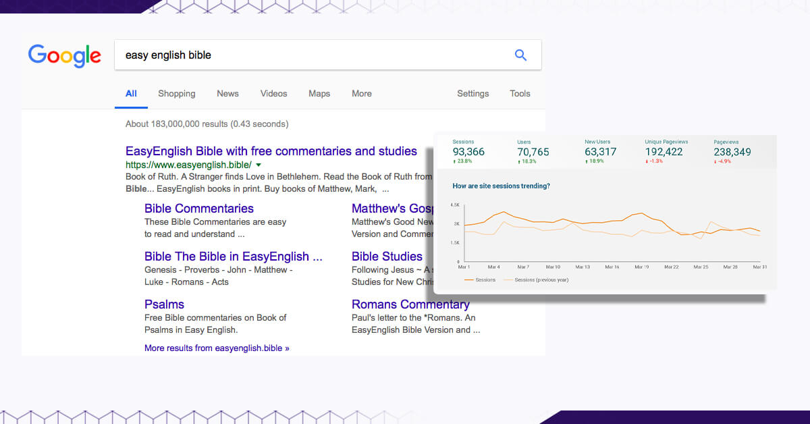Screen dimensions: 810x424
Task: Click the search box containing 'easy english bible'
Action: (328, 55)
